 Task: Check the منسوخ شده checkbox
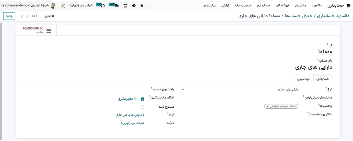click(x=142, y=107)
